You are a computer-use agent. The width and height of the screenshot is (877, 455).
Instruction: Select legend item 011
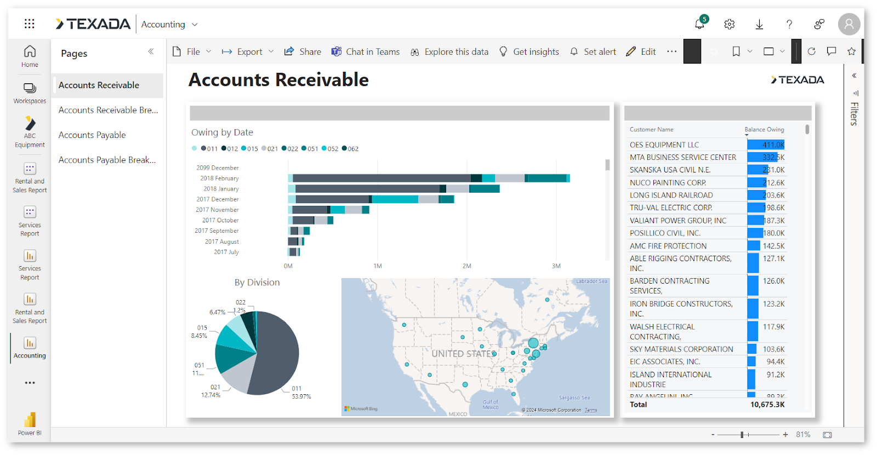tap(209, 149)
